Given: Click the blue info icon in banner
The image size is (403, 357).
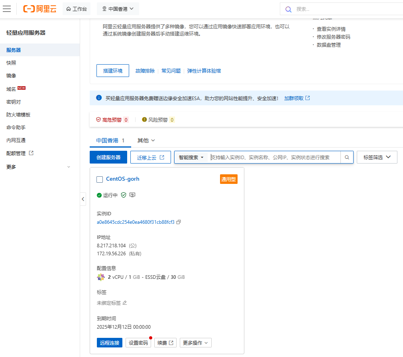Looking at the screenshot, I should pos(99,98).
